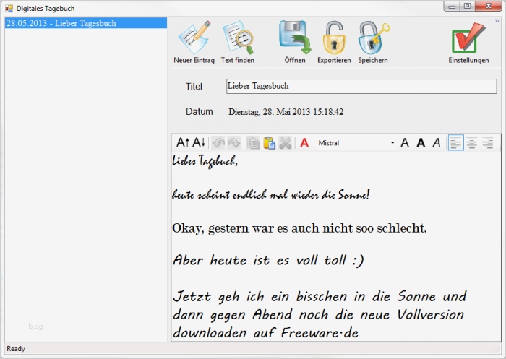The width and height of the screenshot is (506, 359).
Task: Click the paste clipboard icon
Action: 269,143
